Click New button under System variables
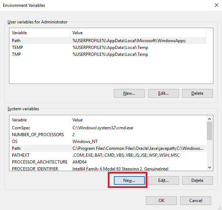 (129, 180)
